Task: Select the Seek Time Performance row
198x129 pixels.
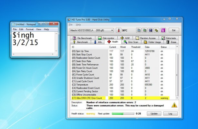Action: click(120, 64)
